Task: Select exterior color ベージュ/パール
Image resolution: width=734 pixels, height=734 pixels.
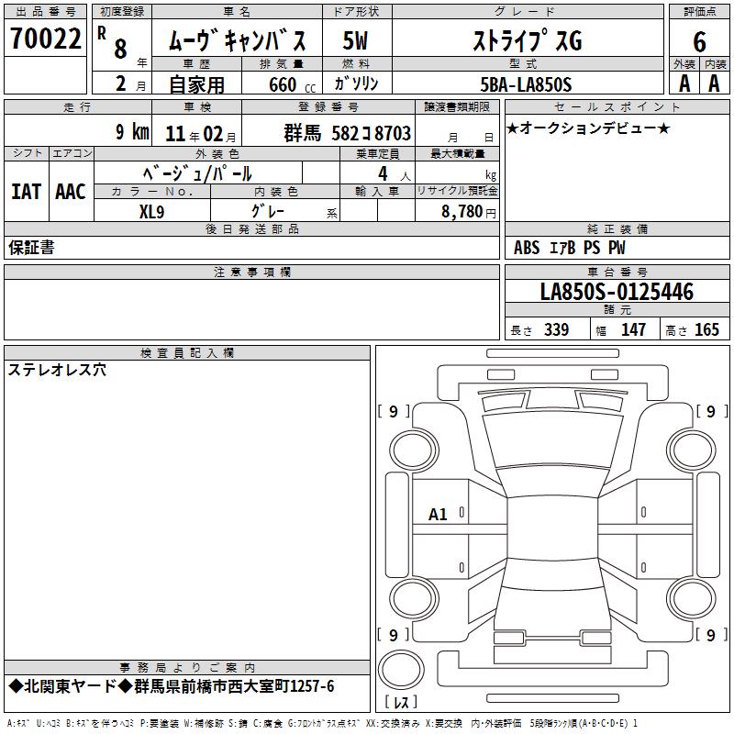Action: pyautogui.click(x=197, y=173)
